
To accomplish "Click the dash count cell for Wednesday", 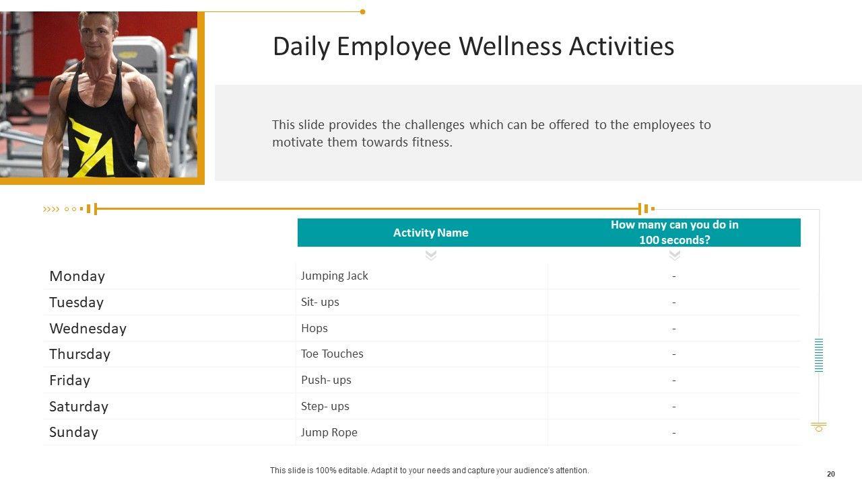I will [x=674, y=329].
